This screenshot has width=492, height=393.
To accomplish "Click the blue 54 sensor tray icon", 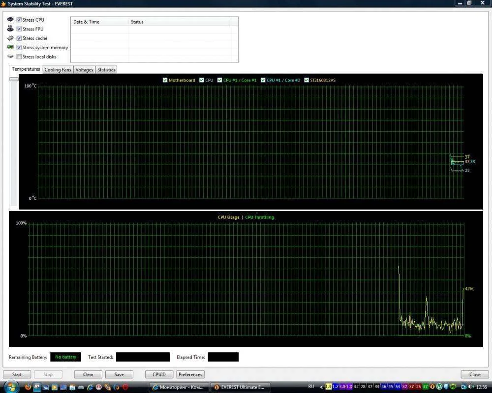I will [398, 387].
